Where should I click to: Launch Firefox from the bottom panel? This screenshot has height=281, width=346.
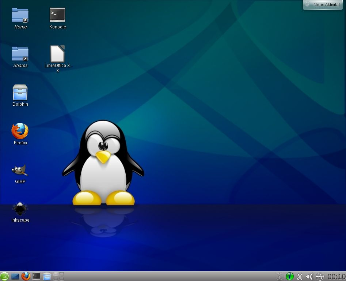click(x=26, y=276)
